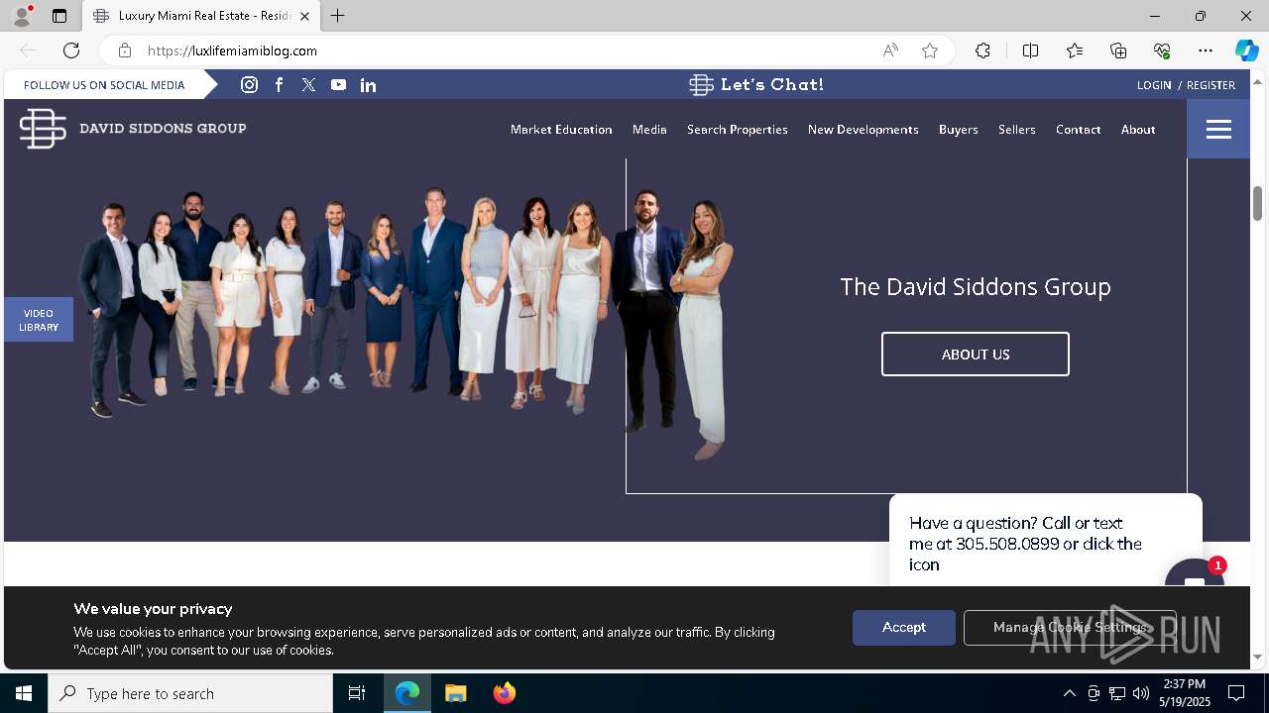Screen dimensions: 1269x713
Task: Go back with the browser back arrow
Action: coord(28,51)
